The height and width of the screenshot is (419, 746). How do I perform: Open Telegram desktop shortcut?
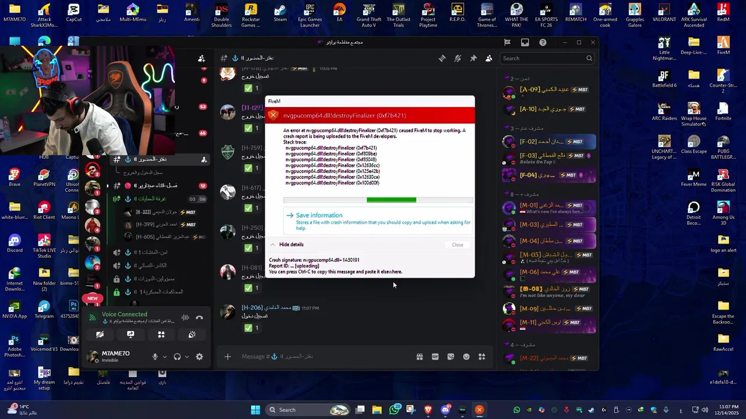(x=44, y=310)
